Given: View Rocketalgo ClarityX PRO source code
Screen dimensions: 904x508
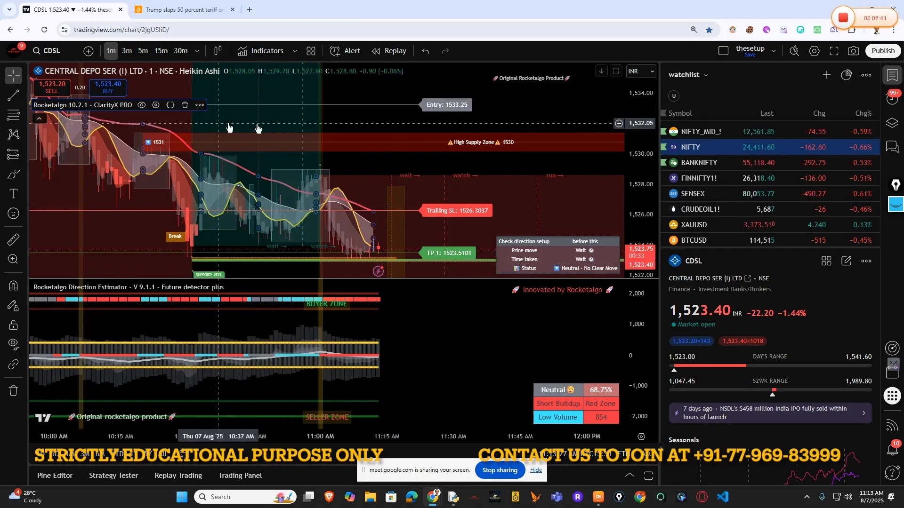Looking at the screenshot, I should point(170,105).
